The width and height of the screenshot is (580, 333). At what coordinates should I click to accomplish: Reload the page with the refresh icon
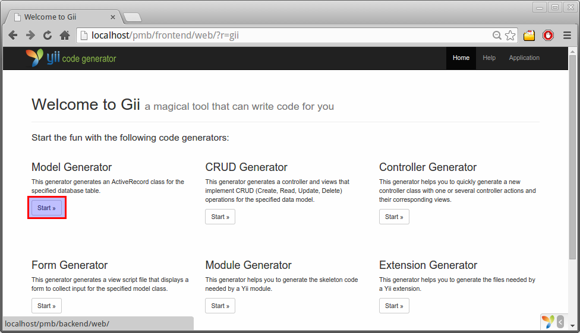pos(48,36)
